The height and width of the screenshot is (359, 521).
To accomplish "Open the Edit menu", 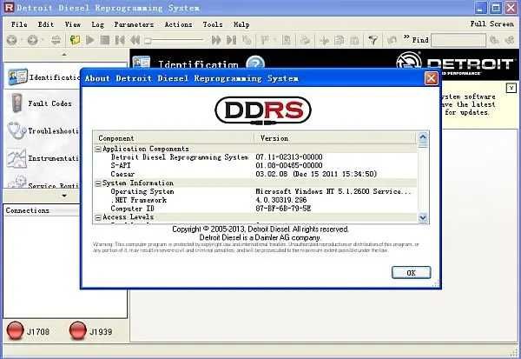I will coord(45,24).
